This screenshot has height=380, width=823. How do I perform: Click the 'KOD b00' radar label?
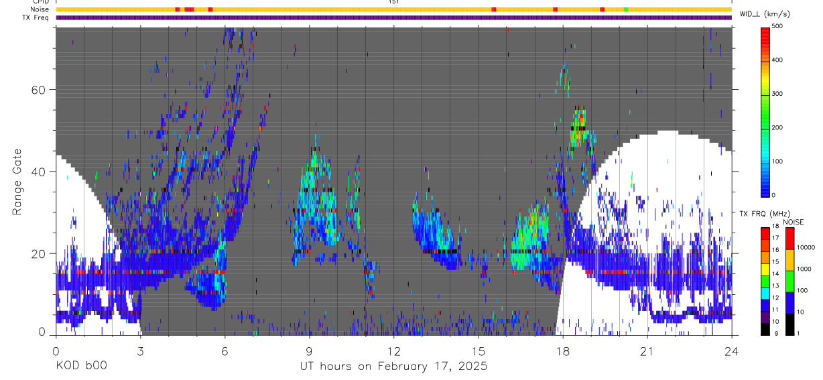pyautogui.click(x=81, y=367)
